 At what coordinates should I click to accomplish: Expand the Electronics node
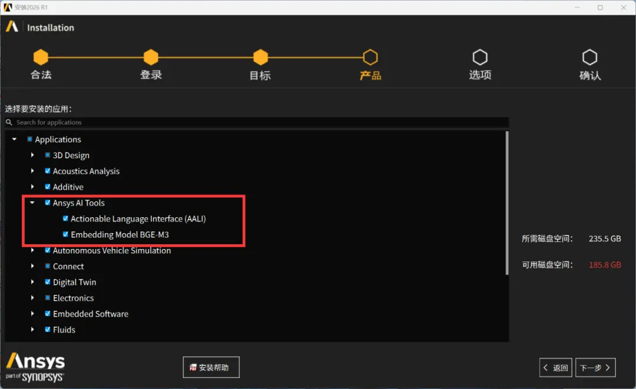click(x=32, y=297)
